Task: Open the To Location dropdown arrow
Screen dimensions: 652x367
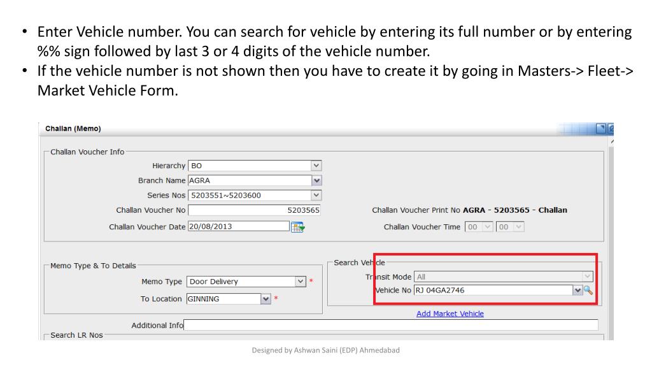Action: tap(266, 299)
